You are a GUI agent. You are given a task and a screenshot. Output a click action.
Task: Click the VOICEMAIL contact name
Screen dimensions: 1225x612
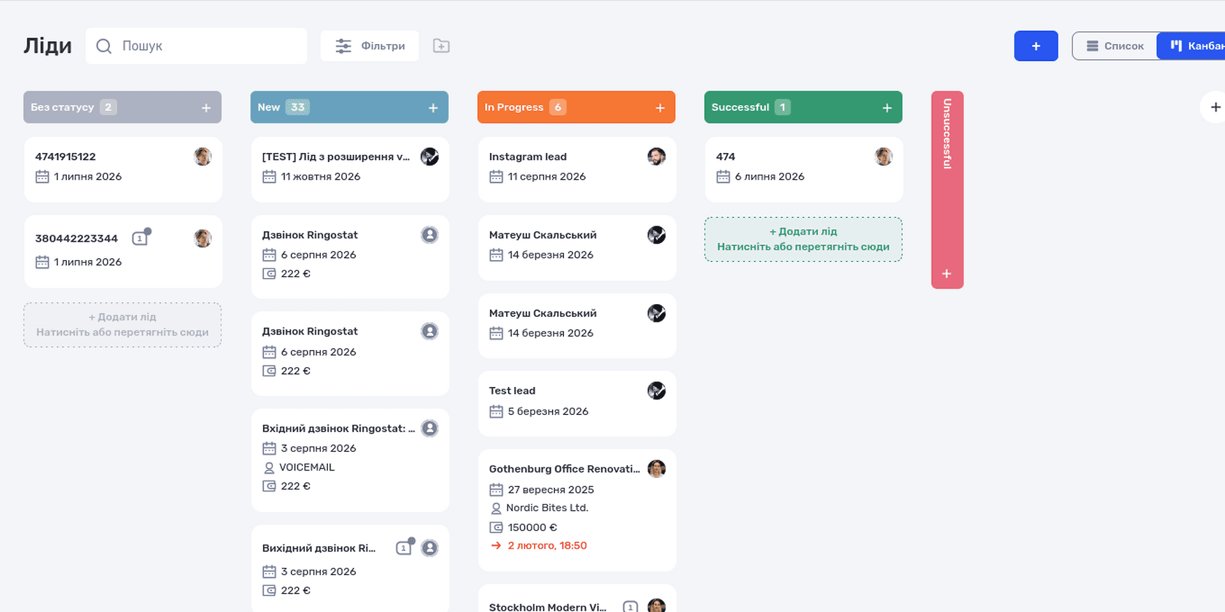306,467
